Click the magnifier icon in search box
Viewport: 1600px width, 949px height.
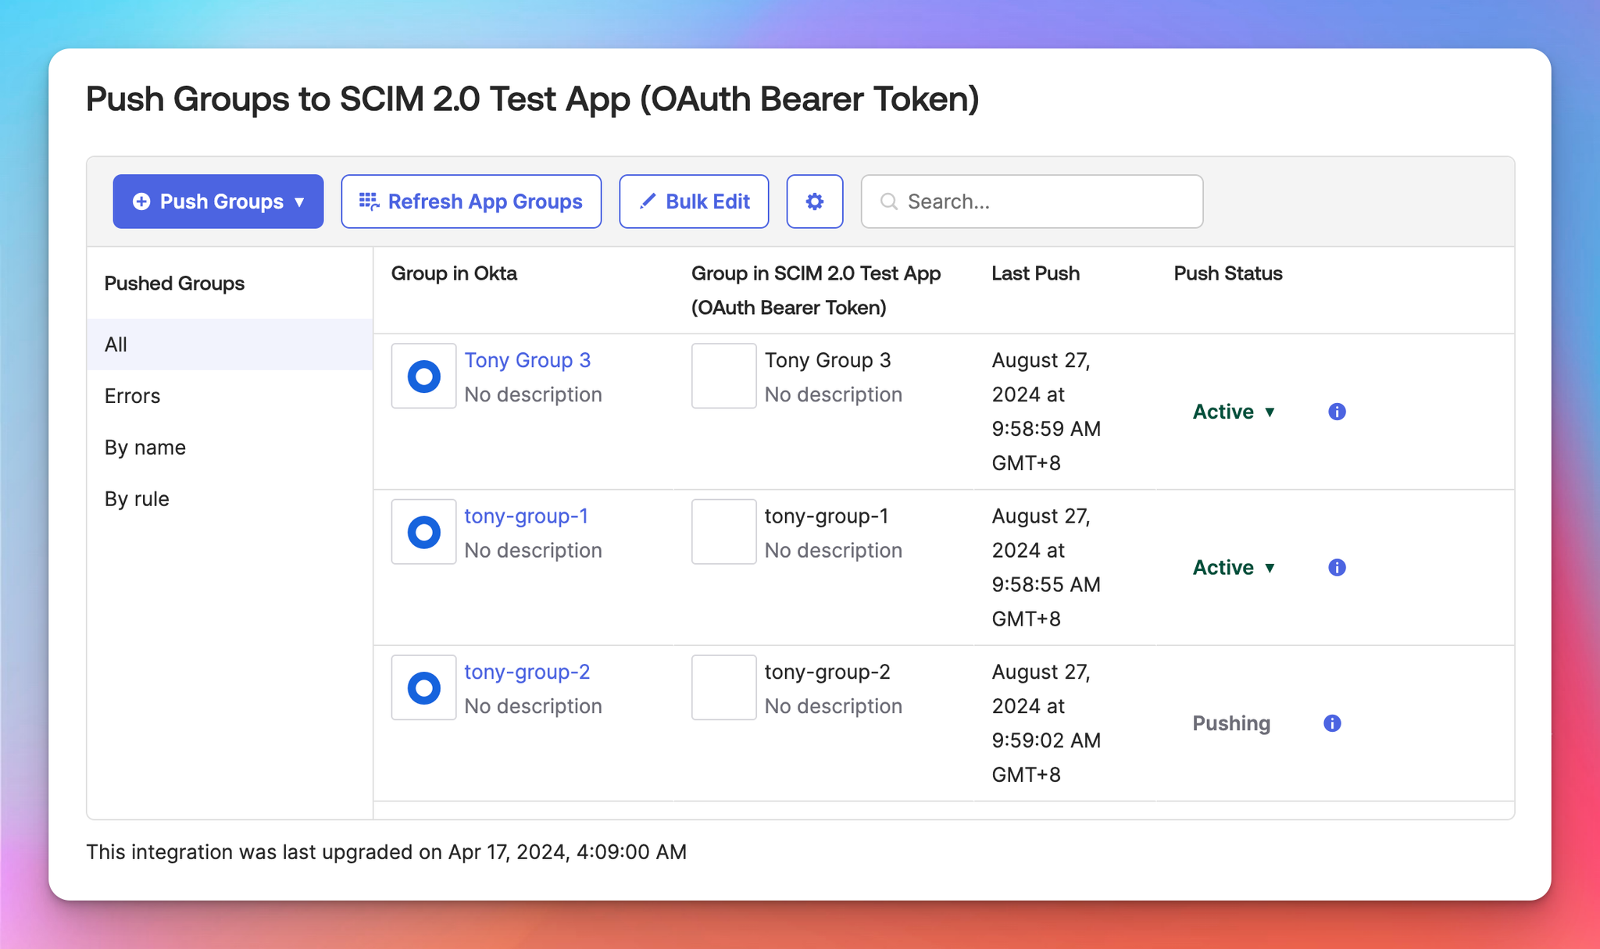pyautogui.click(x=888, y=202)
